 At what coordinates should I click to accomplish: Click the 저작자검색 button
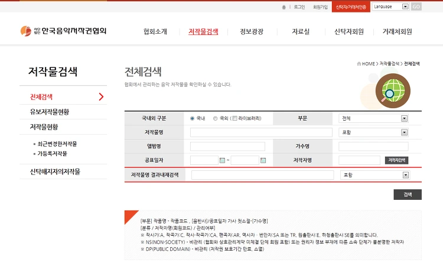tap(396, 160)
